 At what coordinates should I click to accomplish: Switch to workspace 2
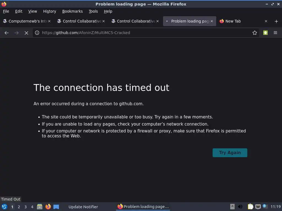click(19, 207)
